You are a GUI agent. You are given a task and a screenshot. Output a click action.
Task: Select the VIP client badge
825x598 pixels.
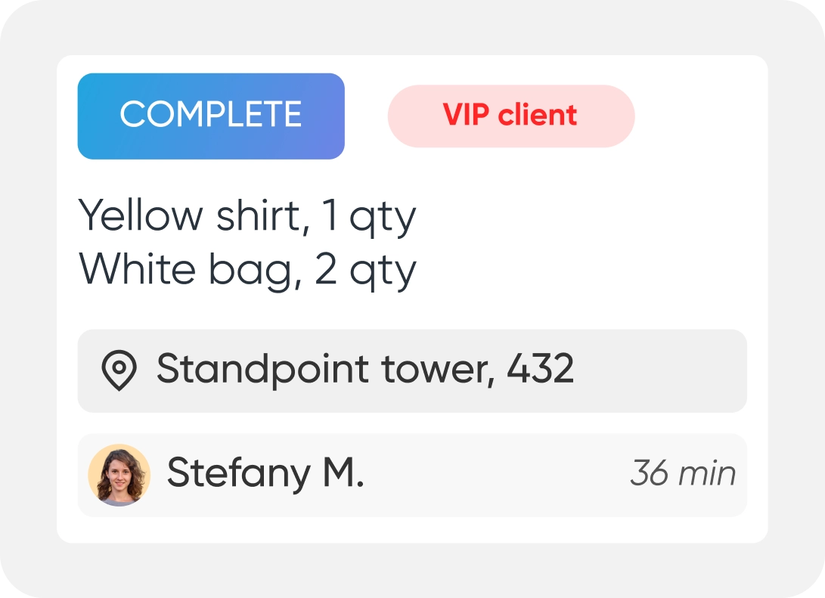pyautogui.click(x=510, y=116)
